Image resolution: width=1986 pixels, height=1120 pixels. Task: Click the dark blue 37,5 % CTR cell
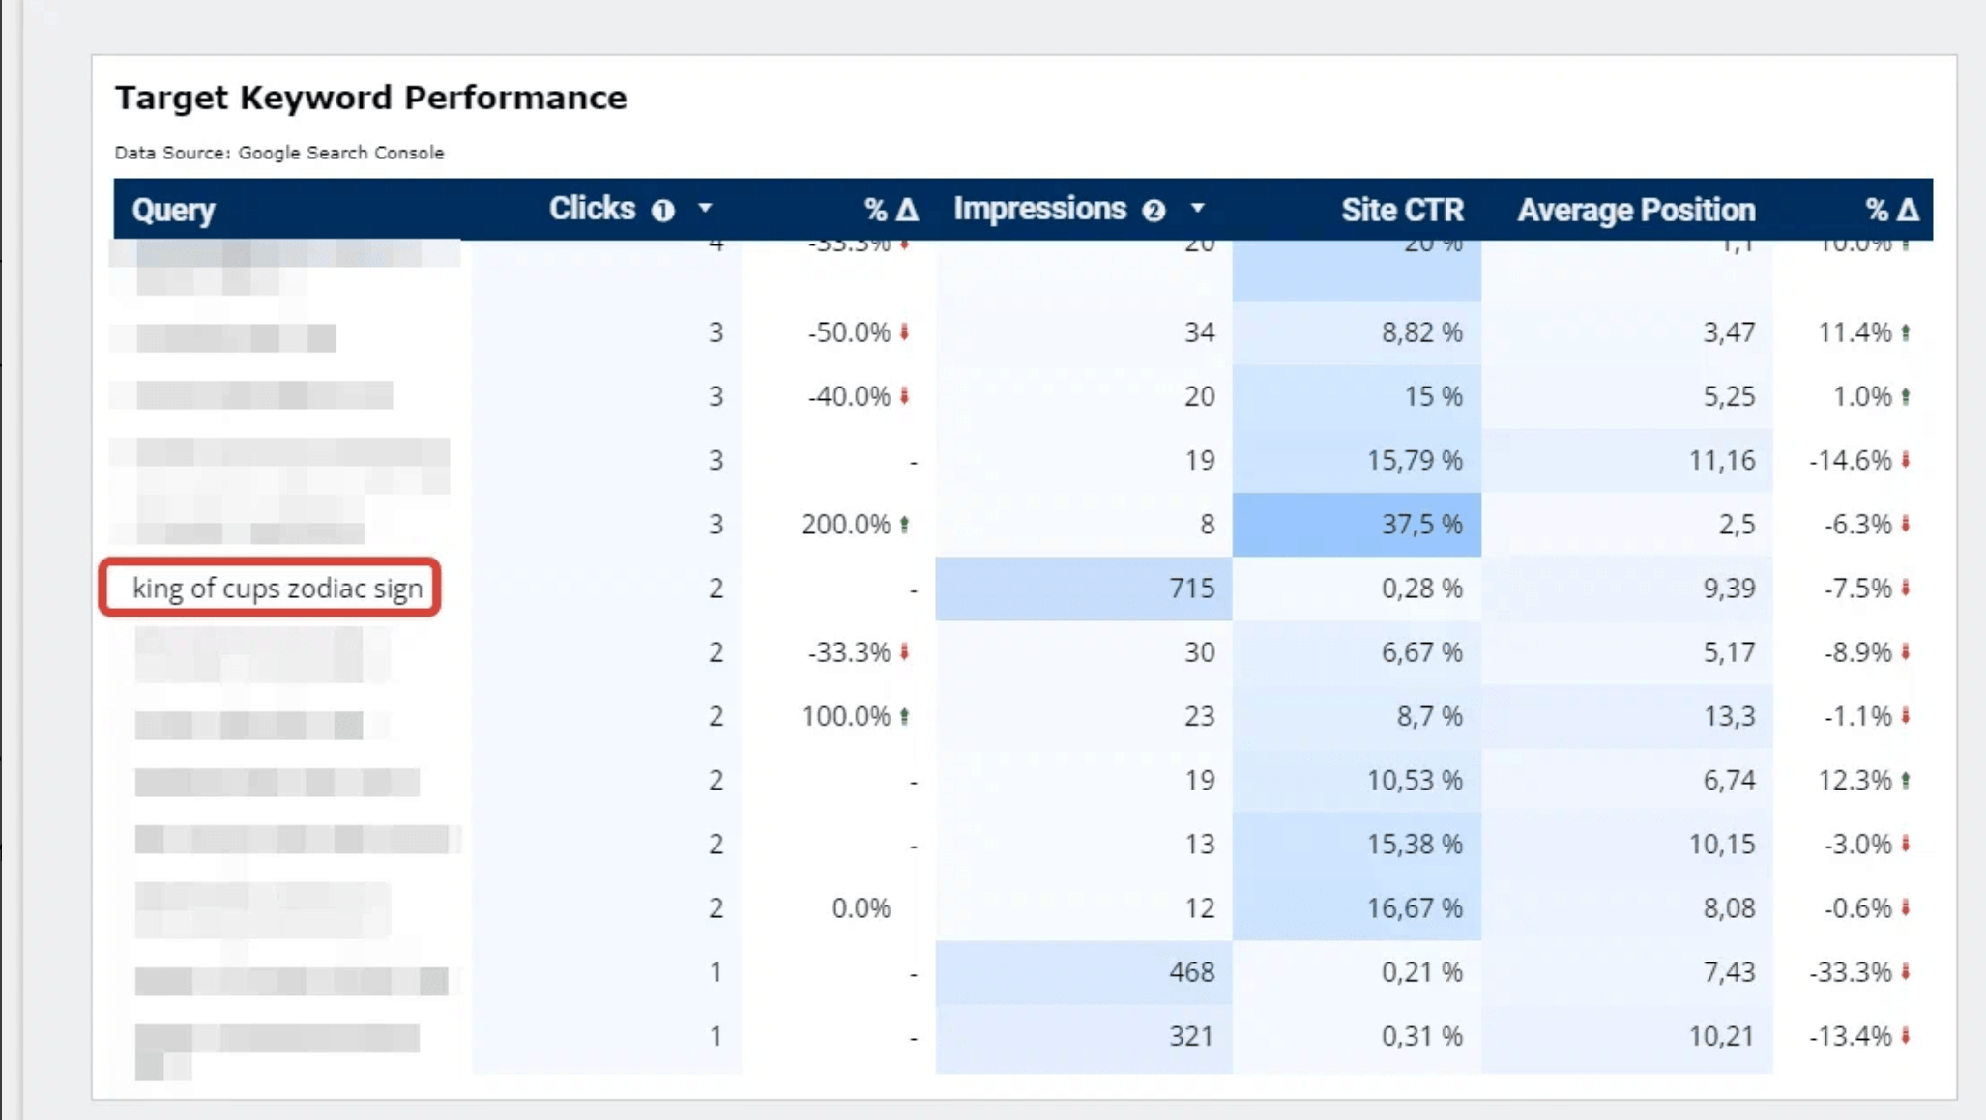(1356, 525)
